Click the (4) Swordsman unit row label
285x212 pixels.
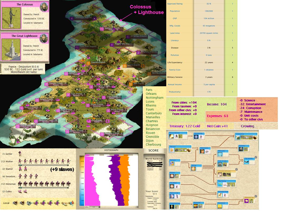[x=9, y=176]
